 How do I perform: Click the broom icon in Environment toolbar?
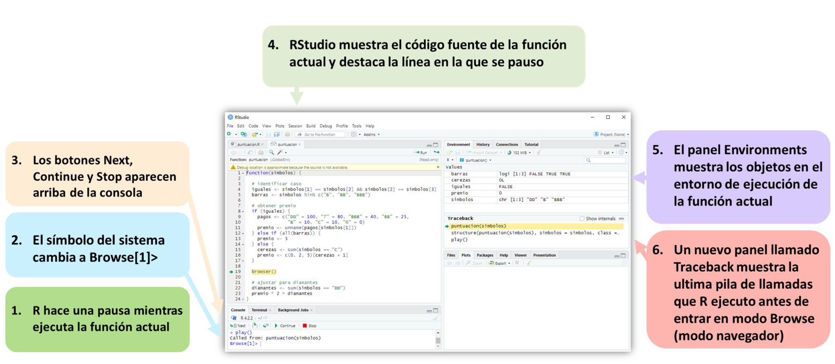(x=539, y=153)
